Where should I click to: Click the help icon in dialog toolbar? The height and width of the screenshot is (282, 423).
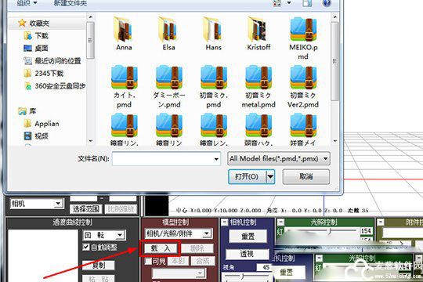[327, 3]
